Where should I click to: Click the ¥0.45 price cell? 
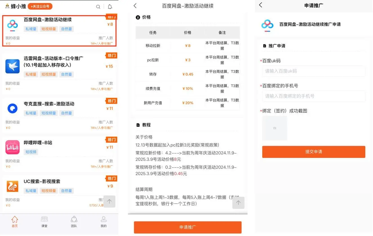(188, 74)
